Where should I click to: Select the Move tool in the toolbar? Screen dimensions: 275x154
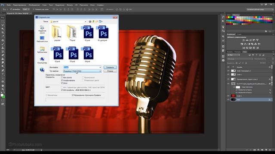[x=3, y=18]
